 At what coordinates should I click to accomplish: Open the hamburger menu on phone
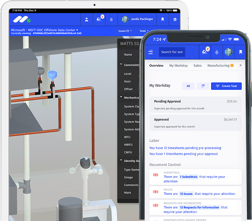[151, 52]
